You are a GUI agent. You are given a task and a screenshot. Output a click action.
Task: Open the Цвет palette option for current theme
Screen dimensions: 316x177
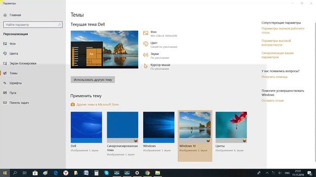pyautogui.click(x=160, y=45)
